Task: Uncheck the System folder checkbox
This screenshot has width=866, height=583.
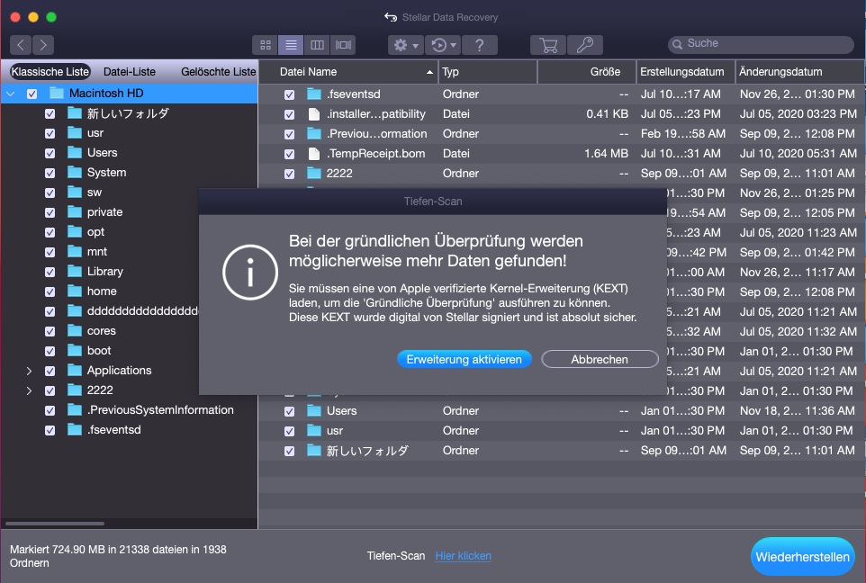Action: pos(50,174)
